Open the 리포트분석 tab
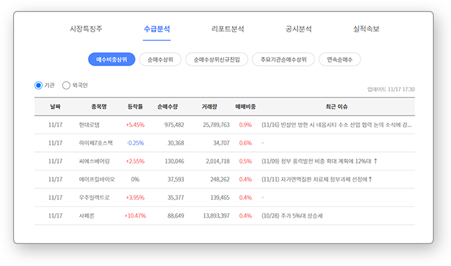This screenshot has height=266, width=451. (x=227, y=29)
